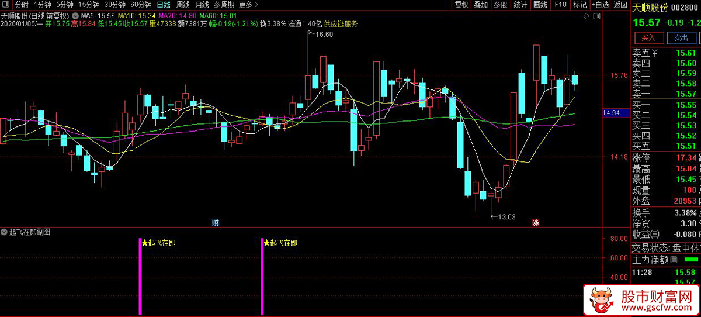Click the 最高 15.84 row
701x317 pixels.
click(x=665, y=168)
